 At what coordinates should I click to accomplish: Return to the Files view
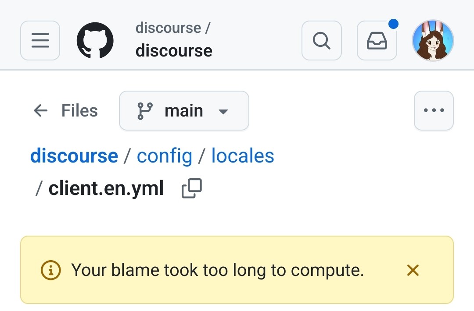[79, 111]
